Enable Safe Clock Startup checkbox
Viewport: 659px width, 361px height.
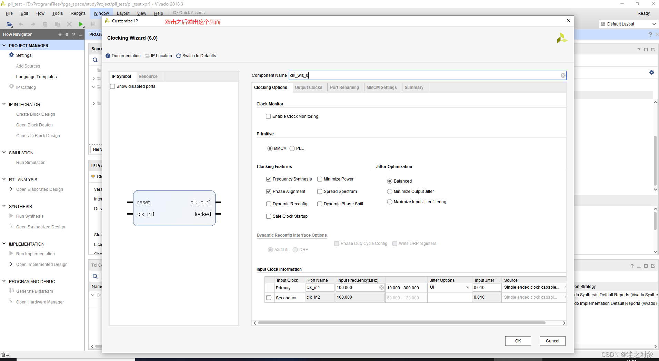tap(269, 216)
